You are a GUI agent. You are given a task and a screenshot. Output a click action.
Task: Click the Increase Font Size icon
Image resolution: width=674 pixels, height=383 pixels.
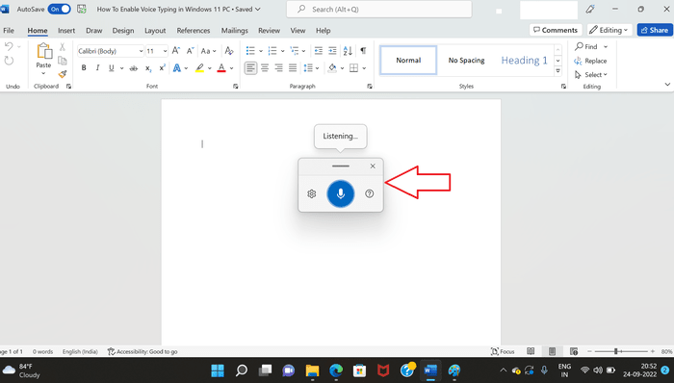176,51
